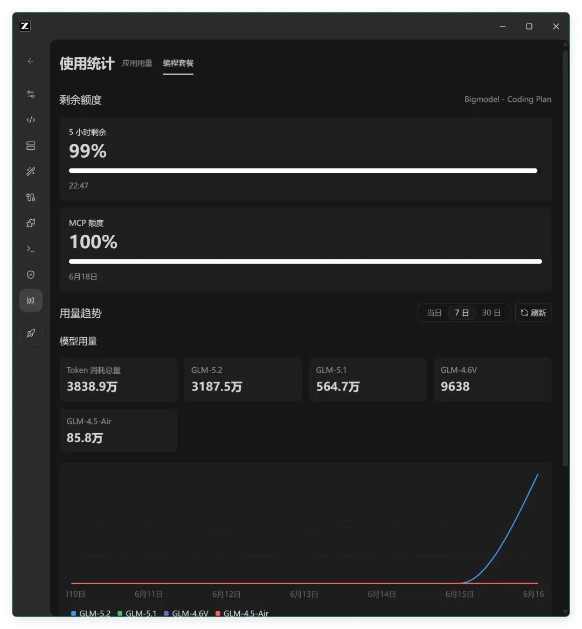Click the 100% MCP quota value

tap(93, 241)
